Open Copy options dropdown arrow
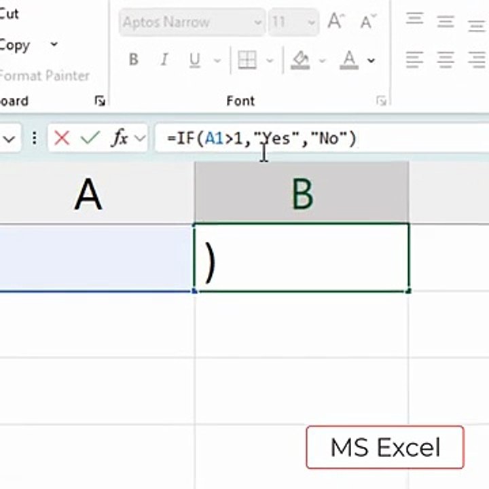The image size is (489, 489). (54, 44)
